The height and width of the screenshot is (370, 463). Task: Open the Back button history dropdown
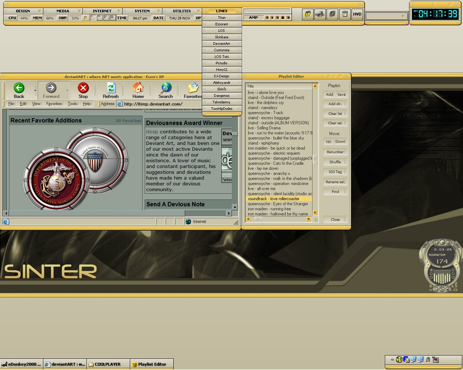tap(35, 90)
